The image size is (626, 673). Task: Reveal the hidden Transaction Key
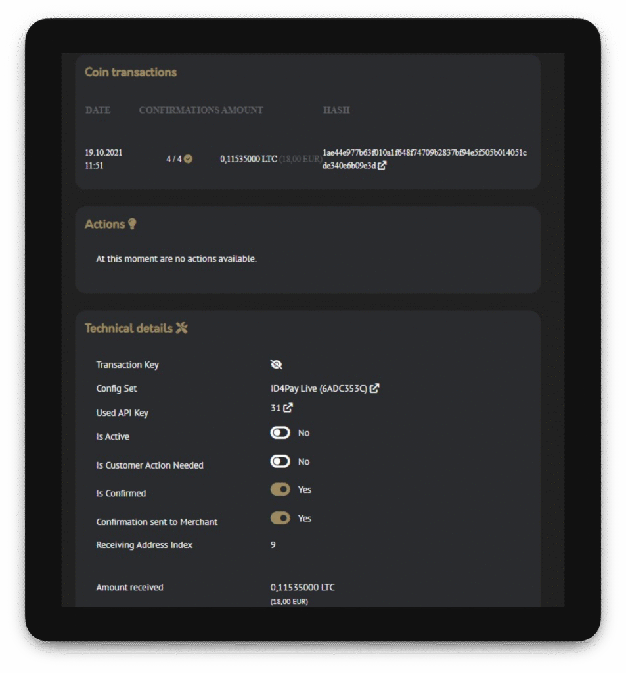[x=277, y=365]
